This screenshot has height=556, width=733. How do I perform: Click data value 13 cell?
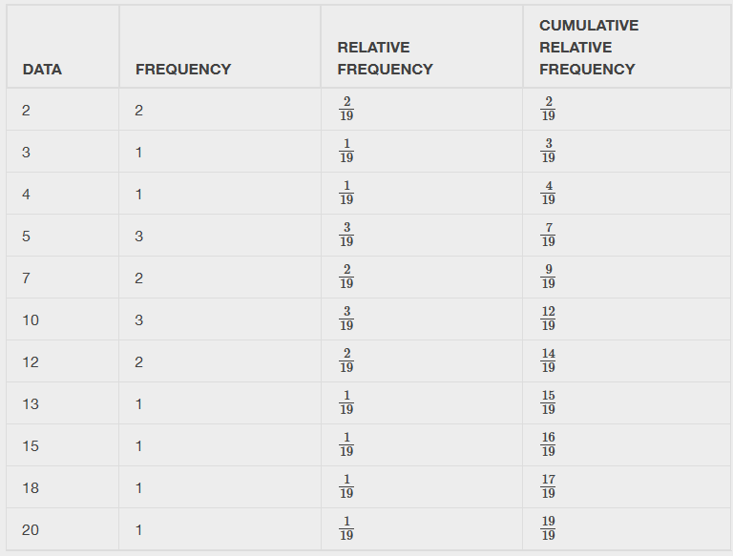click(31, 404)
